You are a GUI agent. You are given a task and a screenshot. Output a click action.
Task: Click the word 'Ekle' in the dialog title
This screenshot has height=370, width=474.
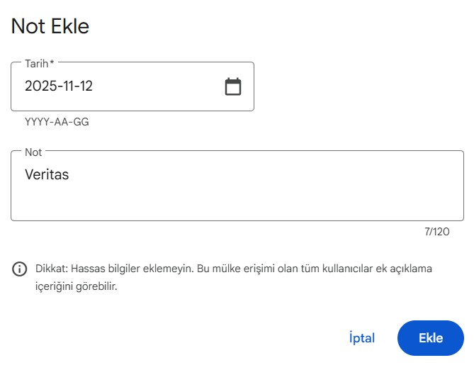(69, 27)
